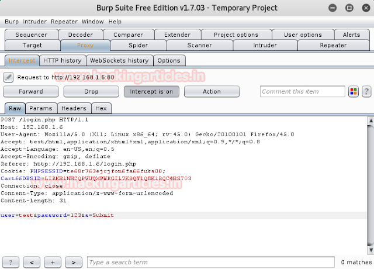
Task: Click scrollbar down arrow in request pane
Action: (x=370, y=250)
